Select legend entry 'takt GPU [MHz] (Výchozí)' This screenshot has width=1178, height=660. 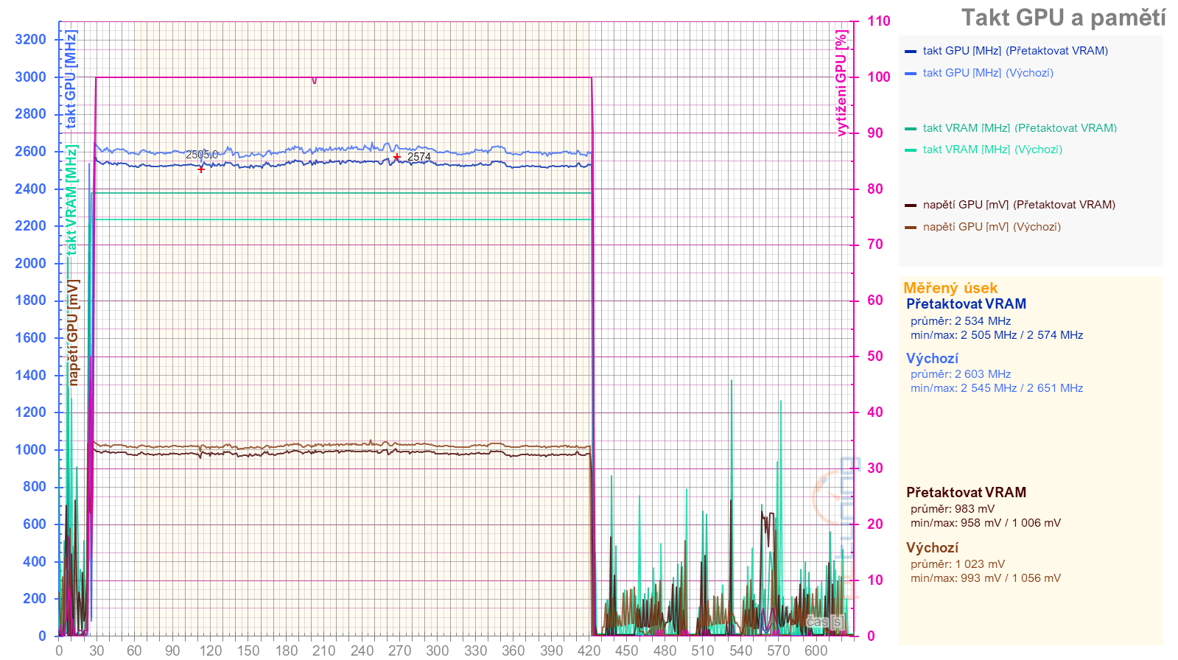click(988, 73)
